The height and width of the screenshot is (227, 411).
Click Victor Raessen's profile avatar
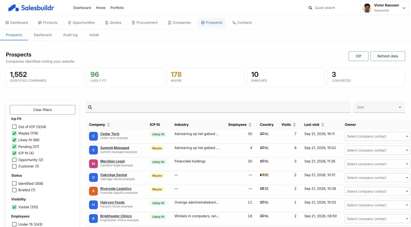(367, 8)
